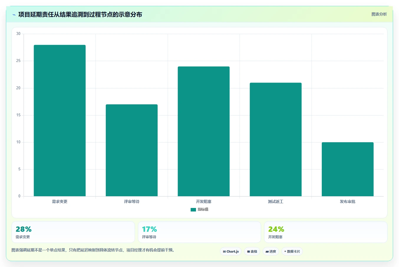Select the 开发阻塞 bar in the chart

coord(204,131)
